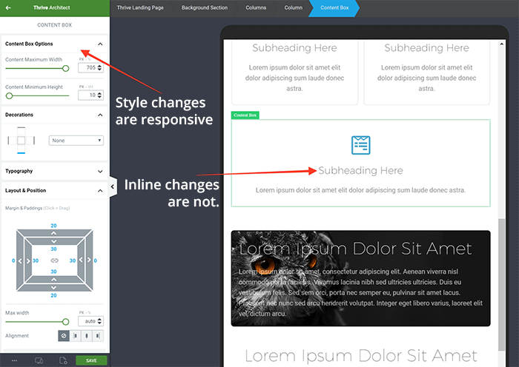Select the center alignment icon
This screenshot has height=367, width=519.
point(87,336)
